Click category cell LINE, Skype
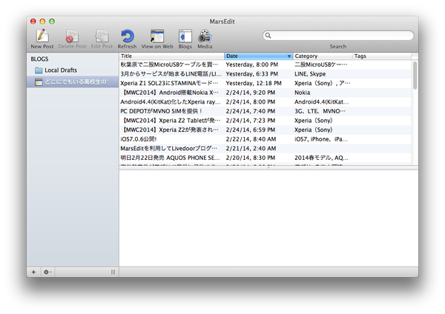Image resolution: width=445 pixels, height=314 pixels. click(310, 74)
